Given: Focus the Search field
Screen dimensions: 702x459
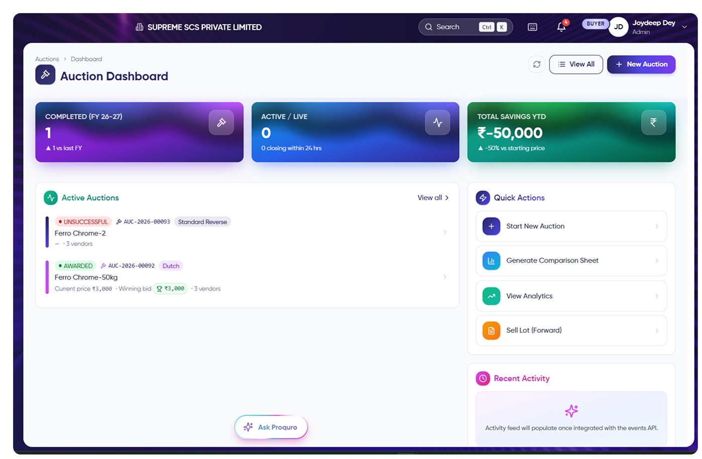Looking at the screenshot, I should tap(465, 27).
